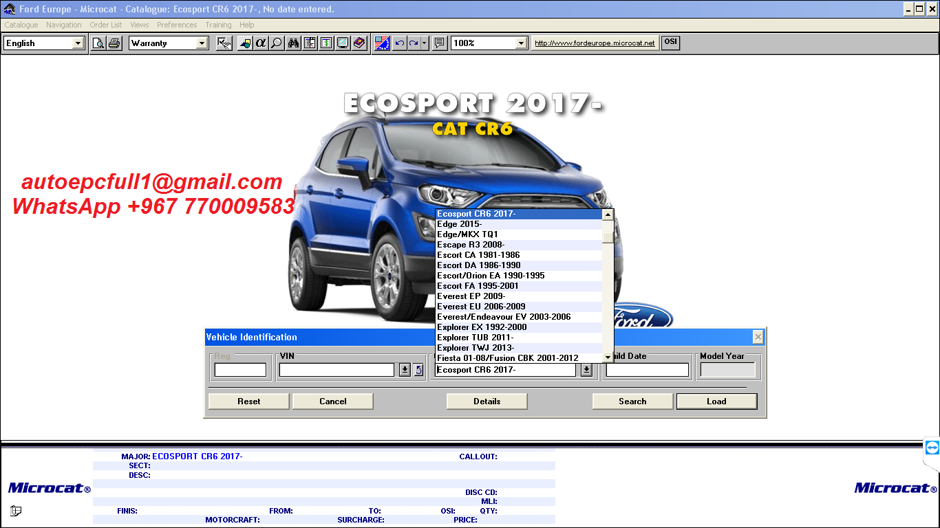The height and width of the screenshot is (528, 940).
Task: Click the undo back arrow icon
Action: (399, 43)
